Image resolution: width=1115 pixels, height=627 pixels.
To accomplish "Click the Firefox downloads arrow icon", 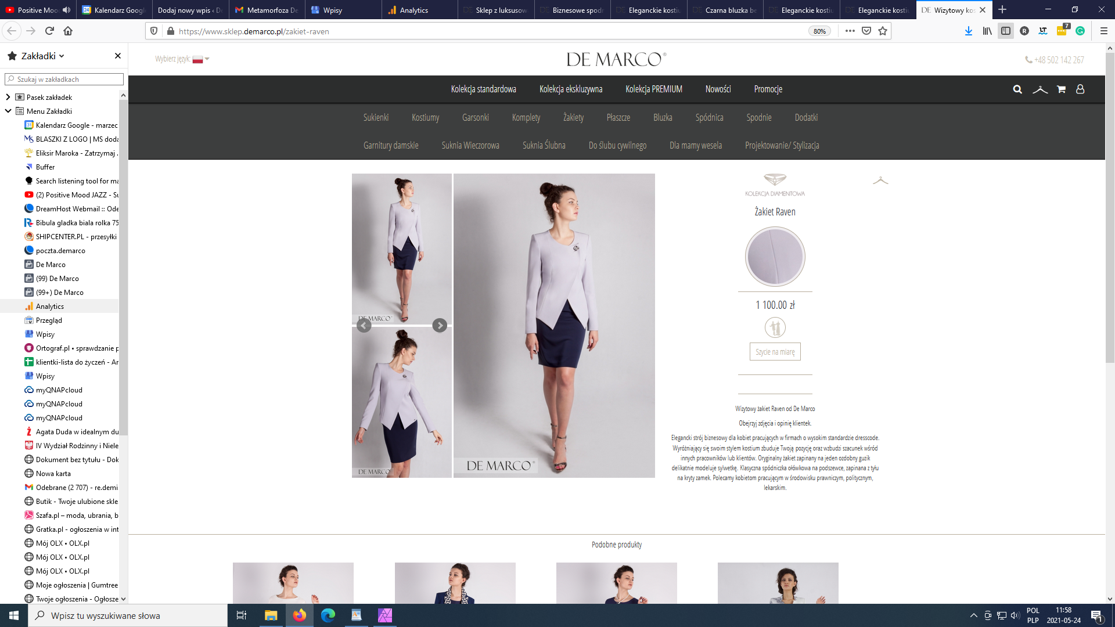I will coord(969,31).
